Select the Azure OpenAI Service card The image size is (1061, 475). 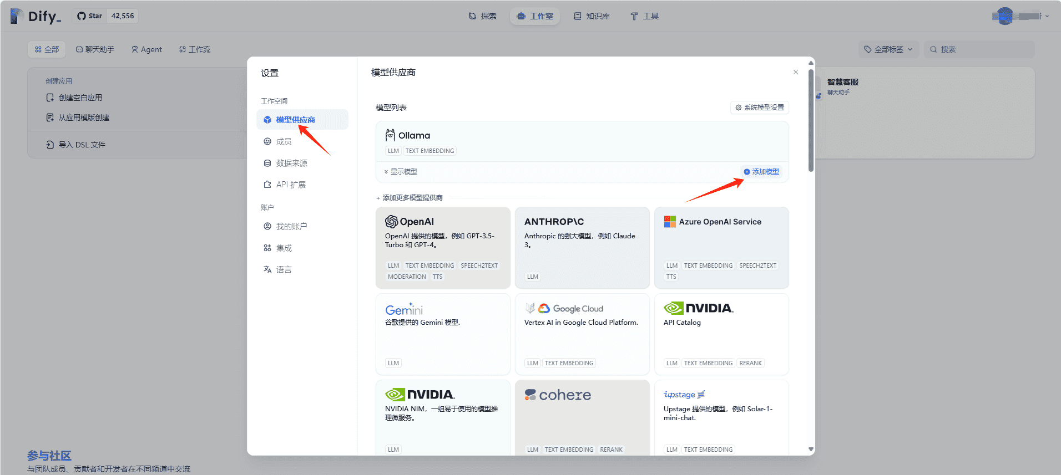click(721, 248)
